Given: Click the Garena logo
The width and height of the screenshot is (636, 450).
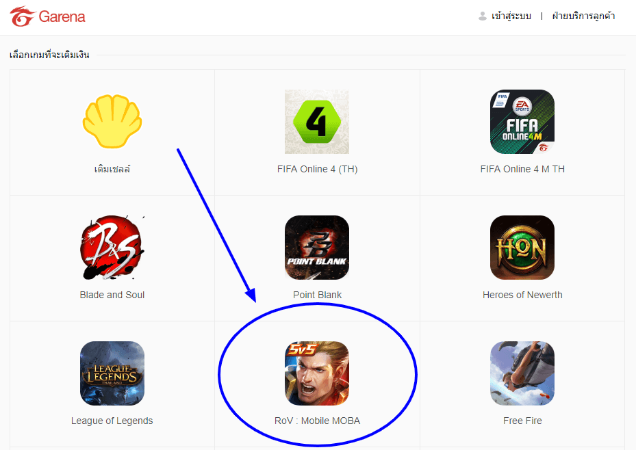Looking at the screenshot, I should click(47, 16).
